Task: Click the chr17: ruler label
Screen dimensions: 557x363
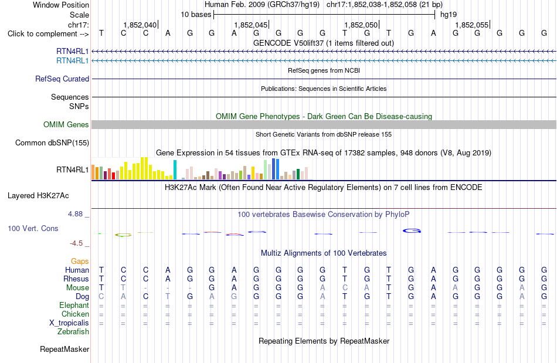Action: pos(78,25)
